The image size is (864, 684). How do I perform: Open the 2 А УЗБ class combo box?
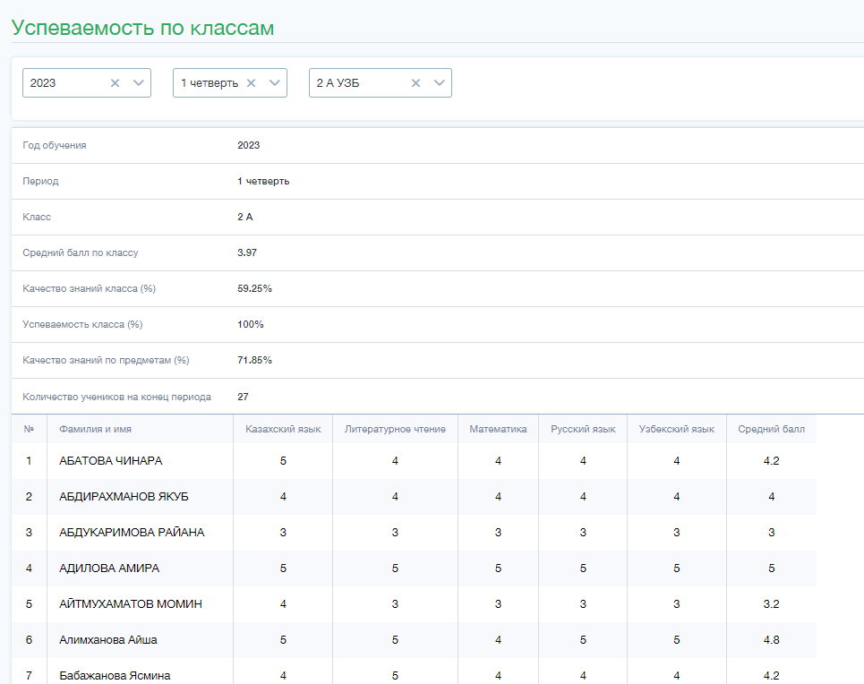click(381, 83)
